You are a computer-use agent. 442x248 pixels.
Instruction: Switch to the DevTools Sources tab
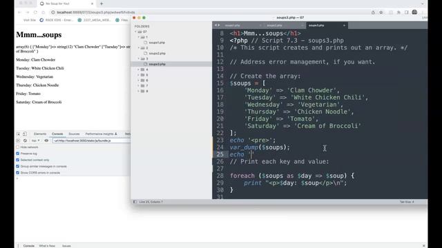74,134
